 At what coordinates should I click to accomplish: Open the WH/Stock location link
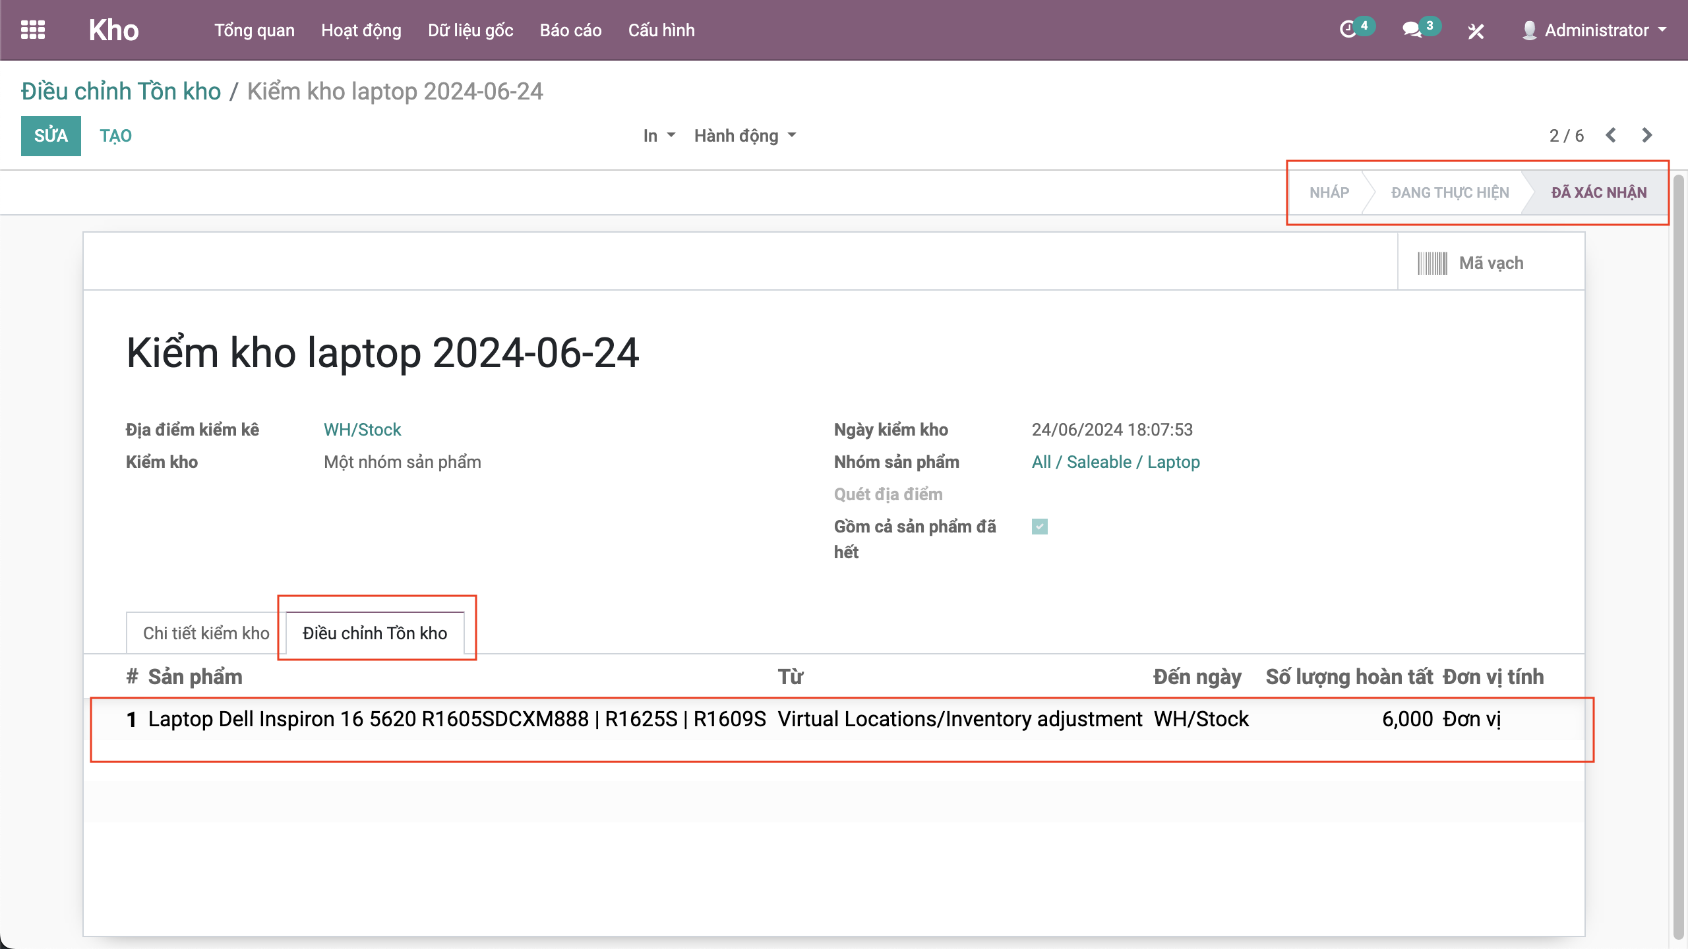[x=362, y=430]
